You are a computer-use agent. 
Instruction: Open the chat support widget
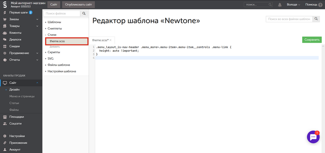pyautogui.click(x=313, y=137)
